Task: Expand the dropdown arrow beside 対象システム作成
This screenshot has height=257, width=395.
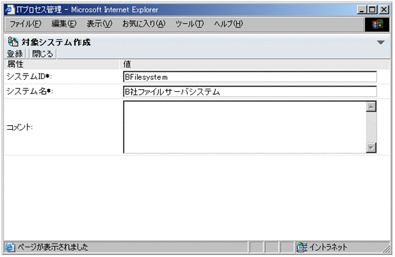Action: pos(381,43)
